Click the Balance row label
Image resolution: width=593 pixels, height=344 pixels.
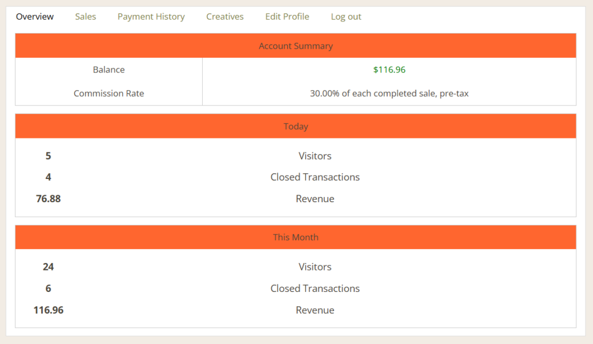109,69
